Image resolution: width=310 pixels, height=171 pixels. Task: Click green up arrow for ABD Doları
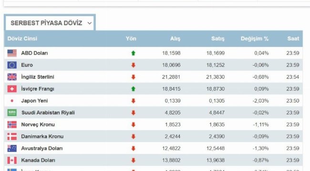[133, 53]
